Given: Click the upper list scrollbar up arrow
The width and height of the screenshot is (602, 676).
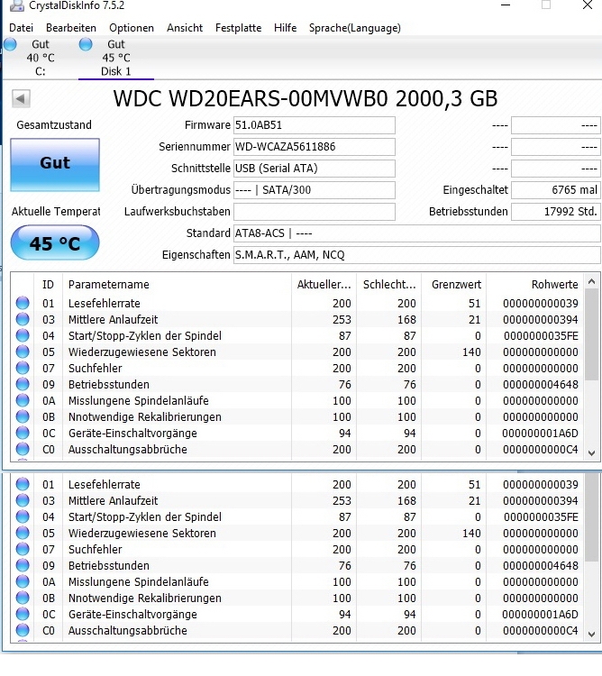Looking at the screenshot, I should (592, 281).
